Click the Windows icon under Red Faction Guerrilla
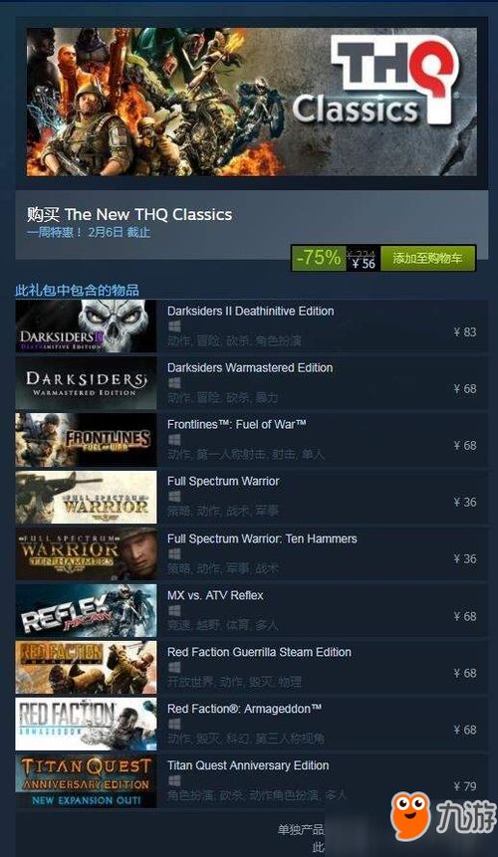The height and width of the screenshot is (857, 498). pos(174,667)
